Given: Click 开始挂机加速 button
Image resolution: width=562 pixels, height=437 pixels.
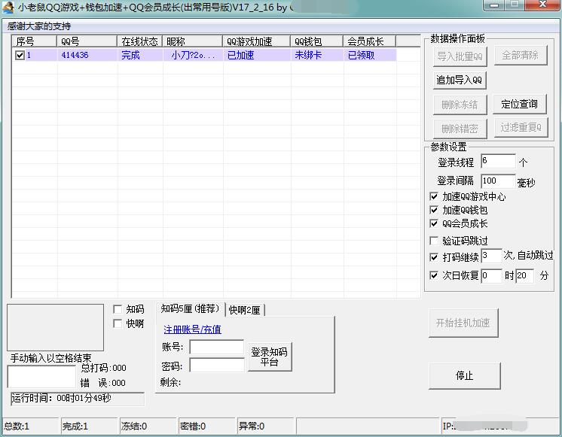Looking at the screenshot, I should click(463, 323).
